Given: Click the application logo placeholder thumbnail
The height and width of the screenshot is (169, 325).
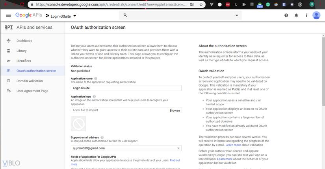Looking at the screenshot, I should tap(78, 124).
